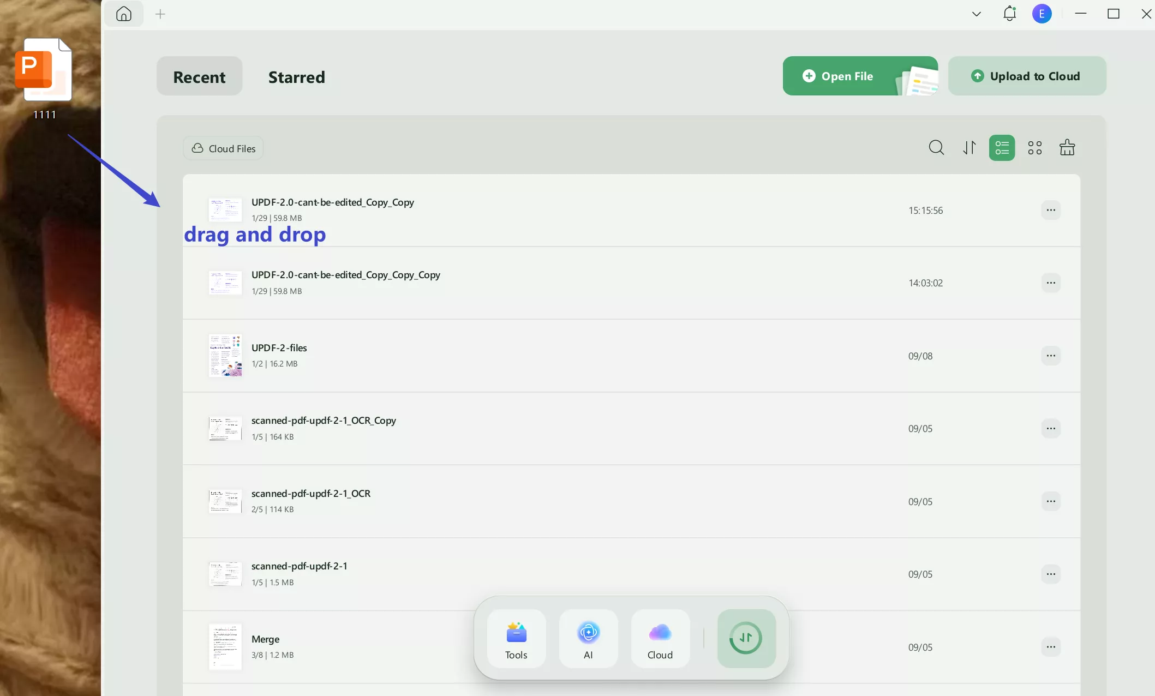Screen dimensions: 1155x696
Task: Open the AI assistant from the dock
Action: coord(588,639)
